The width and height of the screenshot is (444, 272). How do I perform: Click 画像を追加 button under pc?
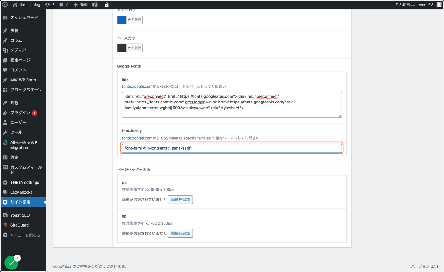(x=180, y=200)
